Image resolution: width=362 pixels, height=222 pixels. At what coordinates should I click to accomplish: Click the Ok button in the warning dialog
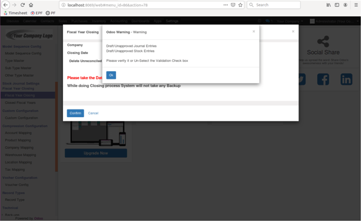(x=111, y=75)
